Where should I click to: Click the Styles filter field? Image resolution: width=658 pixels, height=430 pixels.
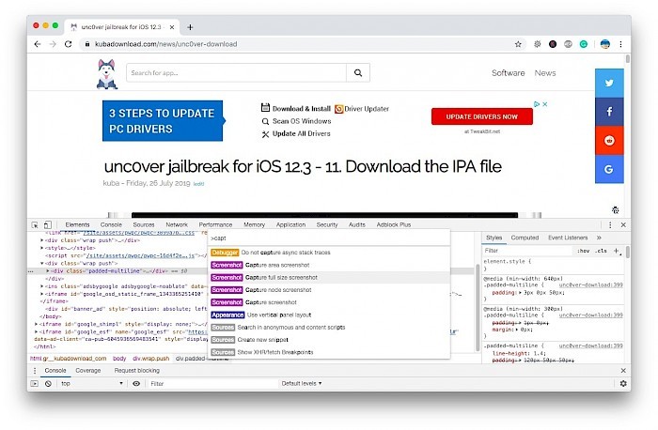tap(526, 251)
